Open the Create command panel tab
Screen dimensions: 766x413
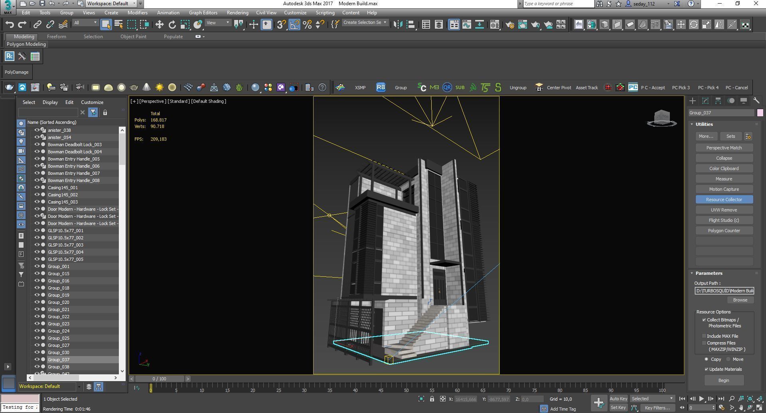[x=692, y=101]
